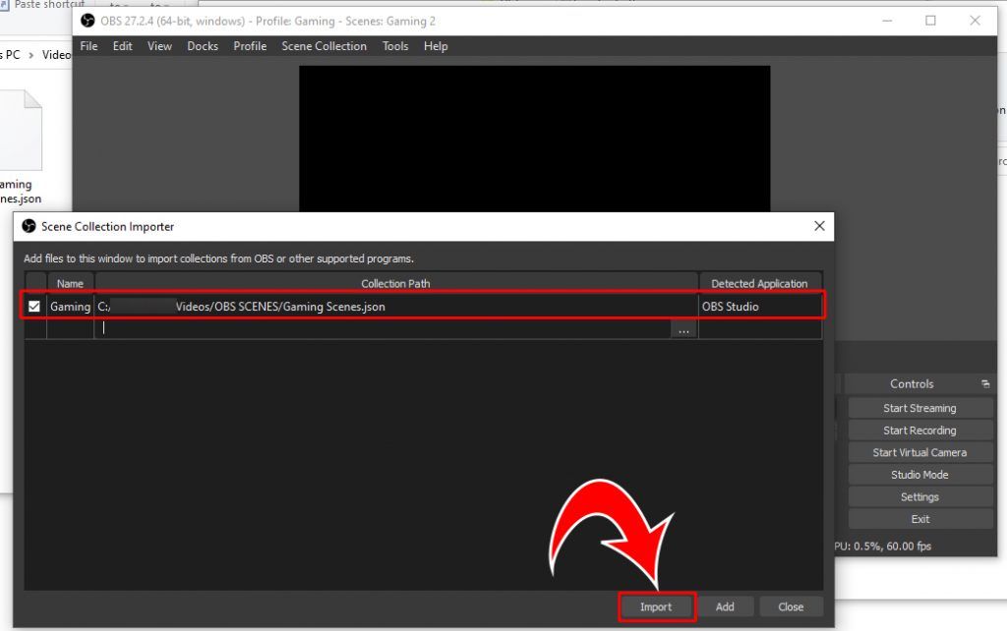Click Start Virtual Camera
This screenshot has width=1007, height=631.
[919, 452]
